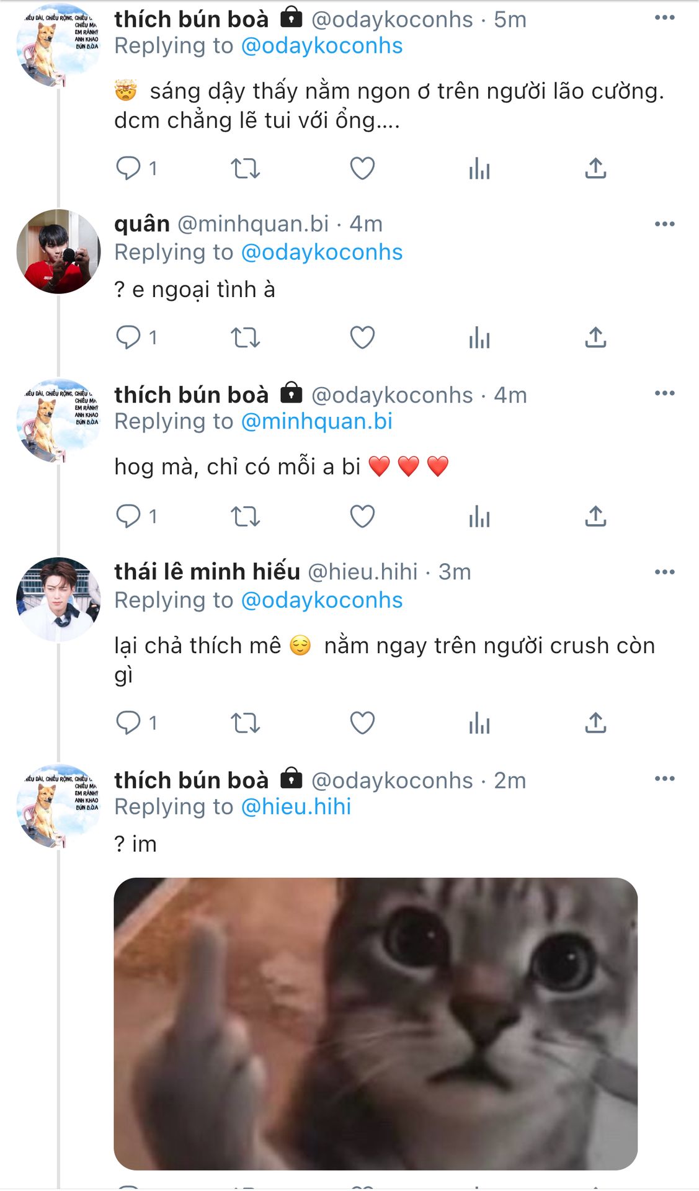Open the cat meme image
This screenshot has width=699, height=1191.
click(375, 1024)
